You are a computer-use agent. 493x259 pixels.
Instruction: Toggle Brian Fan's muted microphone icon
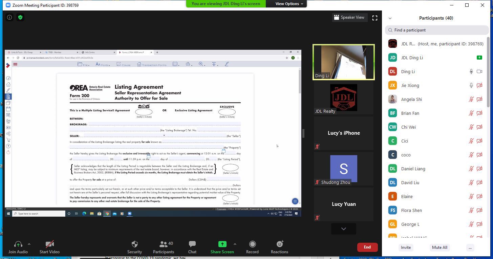(x=471, y=113)
